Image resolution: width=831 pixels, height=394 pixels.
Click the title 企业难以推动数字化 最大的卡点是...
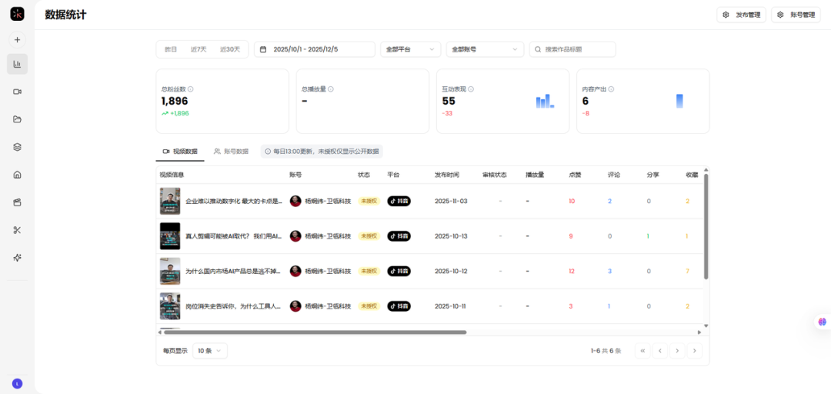click(x=234, y=201)
